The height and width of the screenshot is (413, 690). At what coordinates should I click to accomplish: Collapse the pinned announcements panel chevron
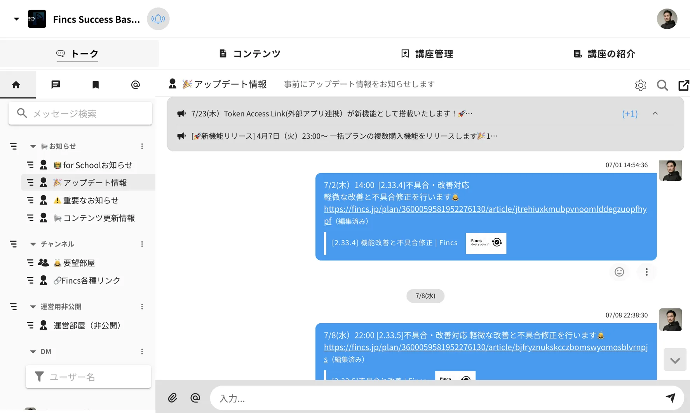click(655, 113)
